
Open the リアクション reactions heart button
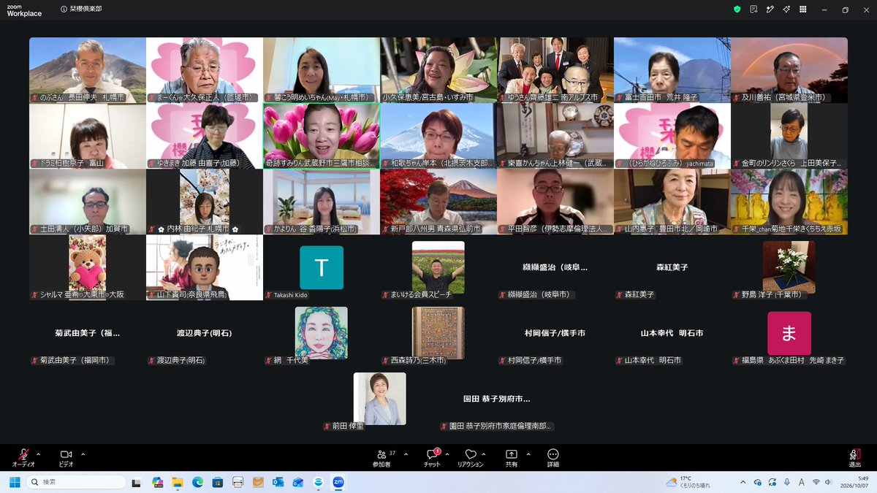(x=471, y=457)
